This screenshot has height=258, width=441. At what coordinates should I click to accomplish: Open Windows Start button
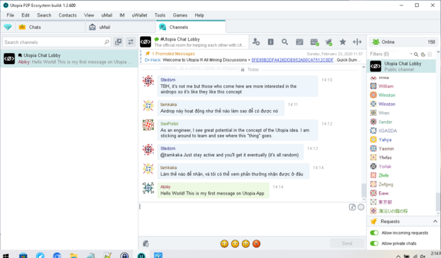pyautogui.click(x=6, y=255)
